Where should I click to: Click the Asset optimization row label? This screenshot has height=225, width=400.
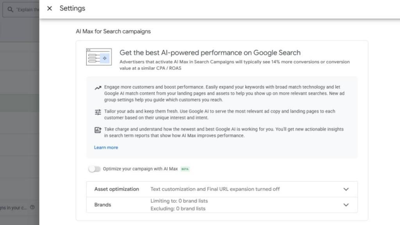116,189
